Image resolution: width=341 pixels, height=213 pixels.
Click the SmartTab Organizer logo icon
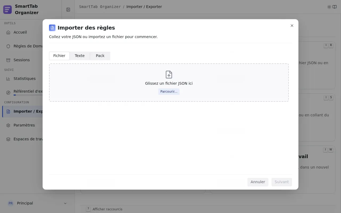7,10
